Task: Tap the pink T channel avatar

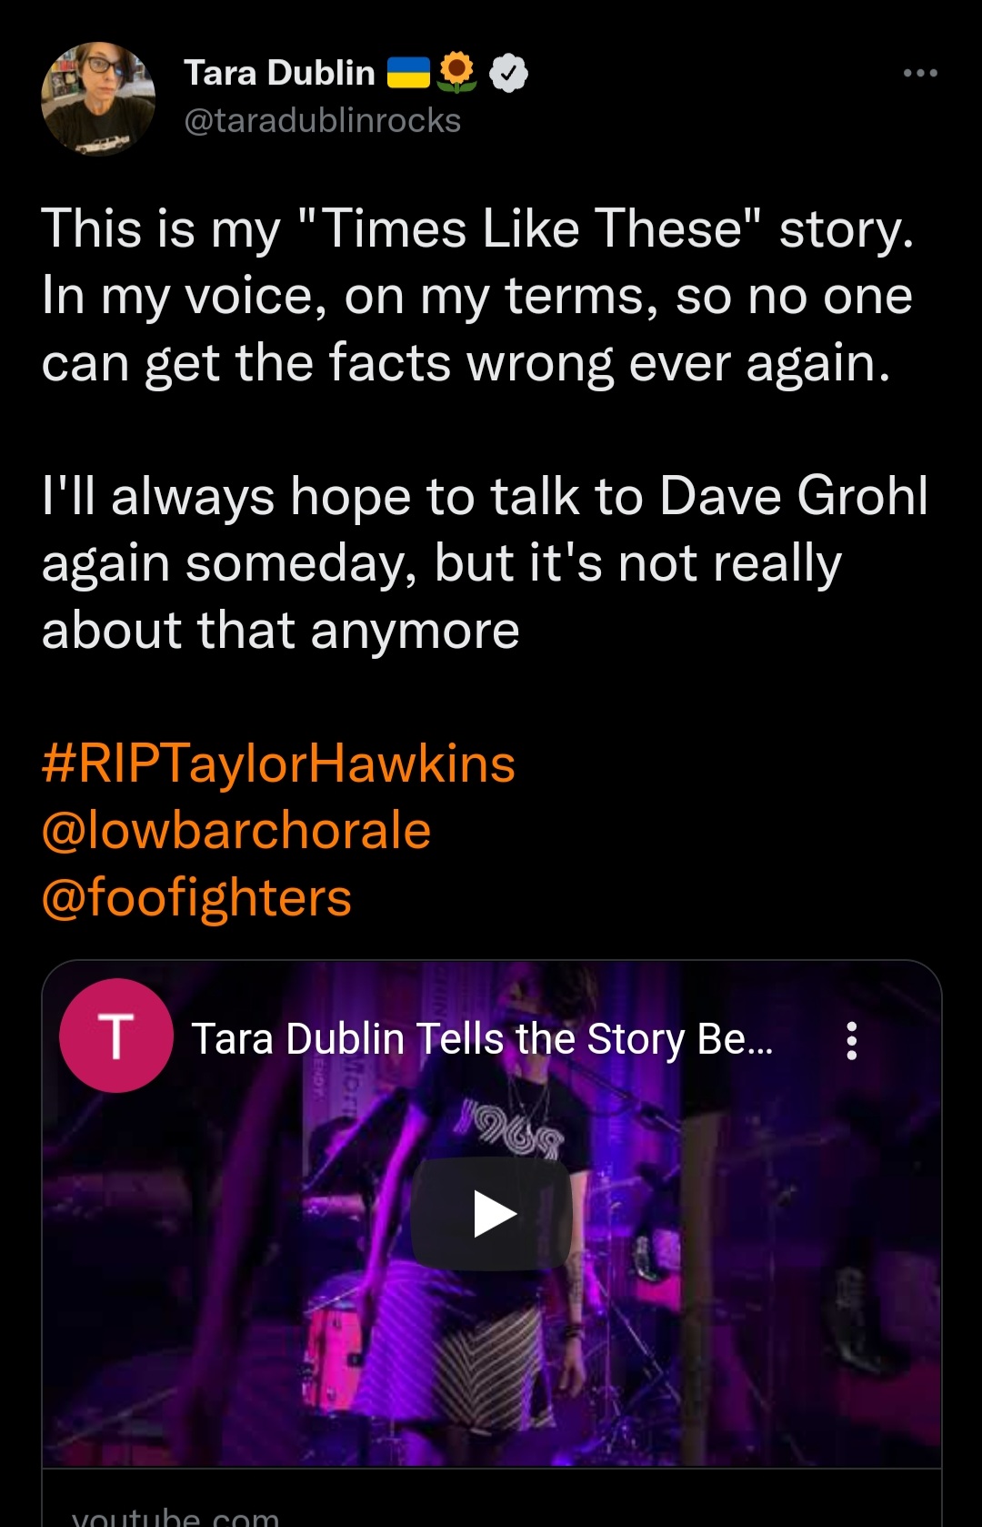Action: [x=116, y=1036]
